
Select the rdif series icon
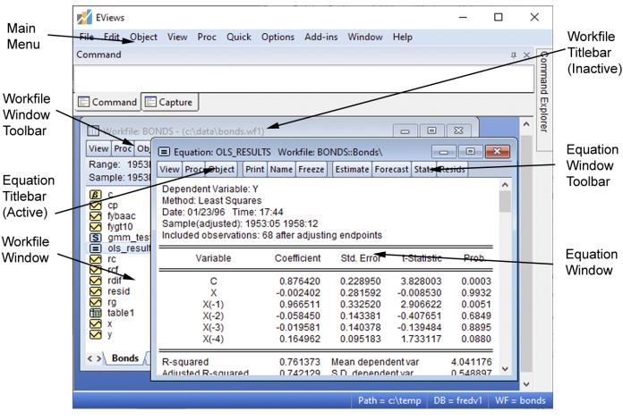(x=96, y=281)
